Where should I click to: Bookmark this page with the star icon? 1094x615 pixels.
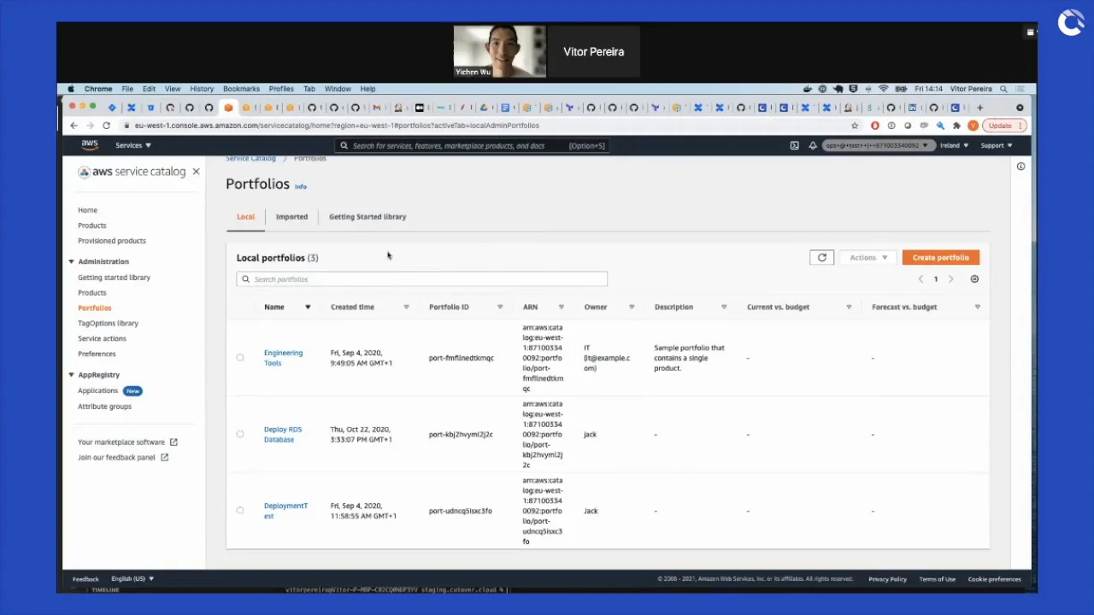point(855,126)
